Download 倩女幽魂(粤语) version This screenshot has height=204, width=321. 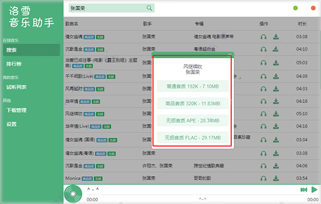276,153
